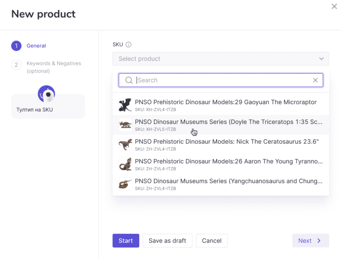
Task: Click the Start button
Action: point(126,241)
